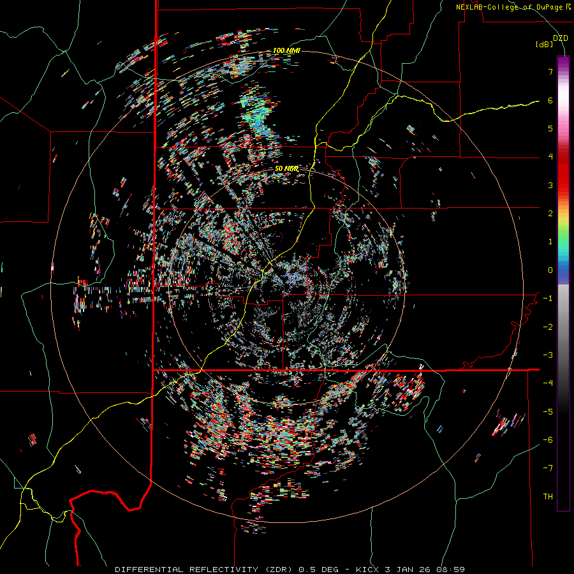Click the -5 scale tick label
The image size is (574, 574).
tap(548, 412)
